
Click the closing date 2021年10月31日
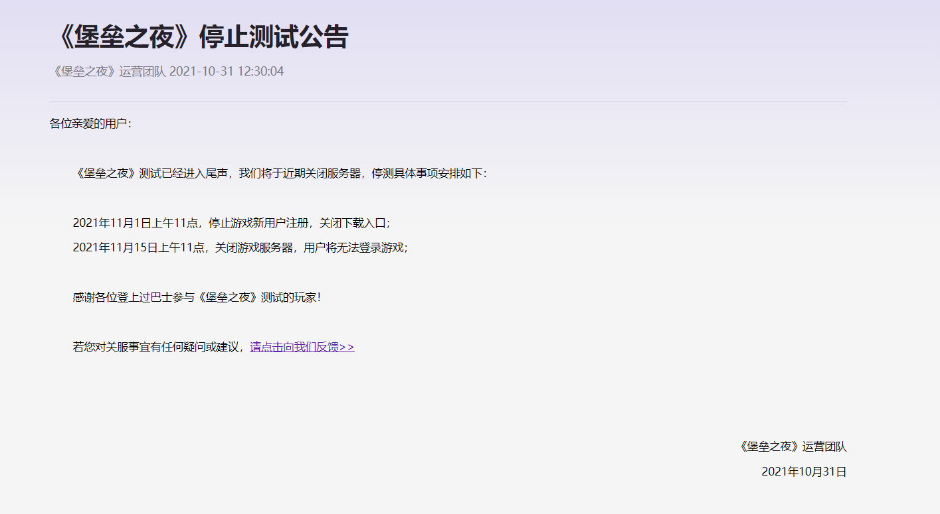click(804, 472)
